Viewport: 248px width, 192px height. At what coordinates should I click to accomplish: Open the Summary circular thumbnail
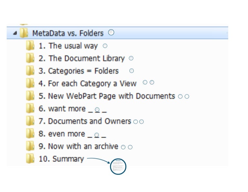(118, 167)
